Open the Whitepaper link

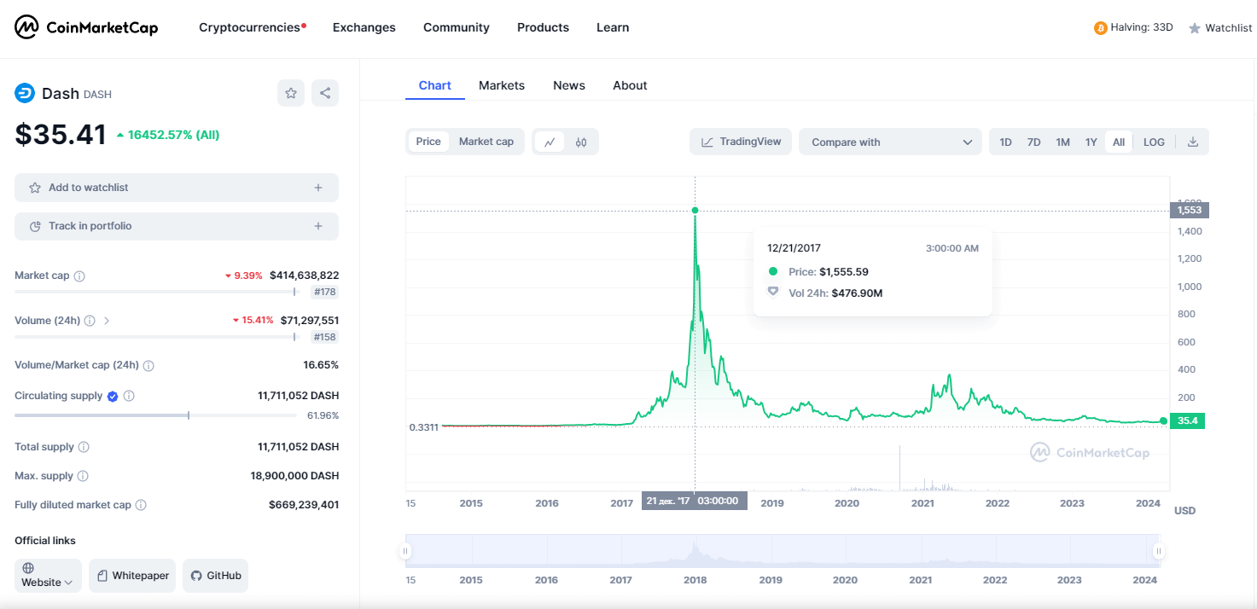tap(132, 576)
